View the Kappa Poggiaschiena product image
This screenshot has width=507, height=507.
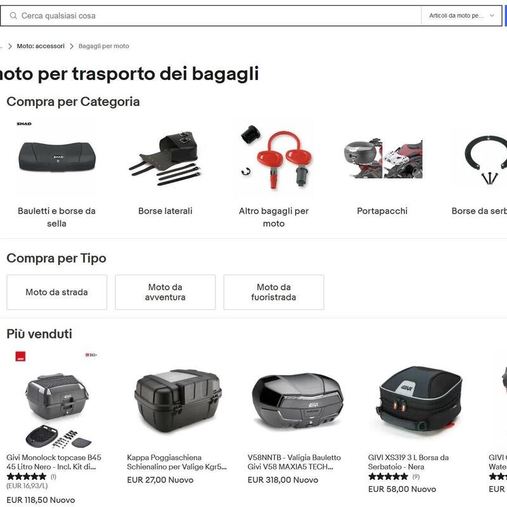[177, 401]
